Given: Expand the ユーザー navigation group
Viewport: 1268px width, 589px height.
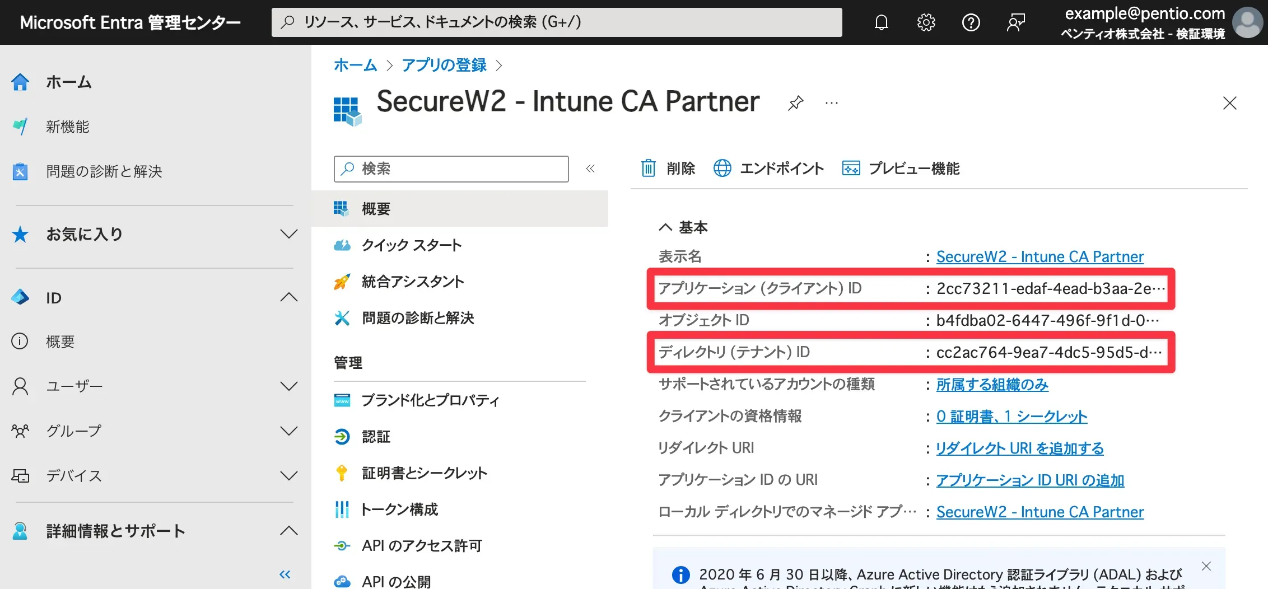Looking at the screenshot, I should click(x=288, y=386).
